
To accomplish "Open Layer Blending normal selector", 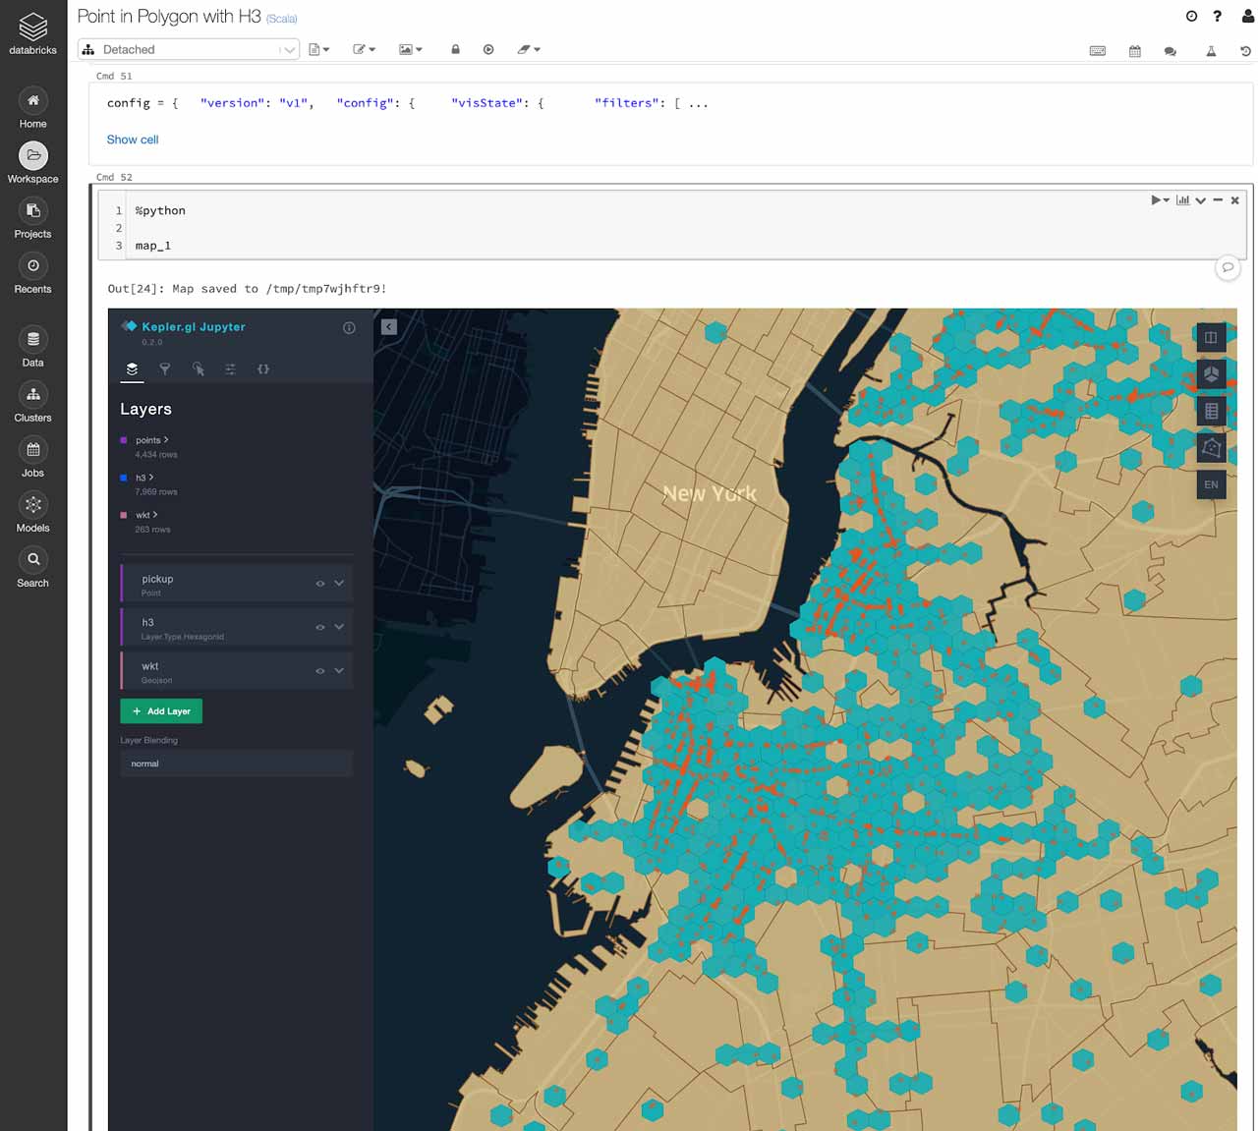I will coord(236,763).
